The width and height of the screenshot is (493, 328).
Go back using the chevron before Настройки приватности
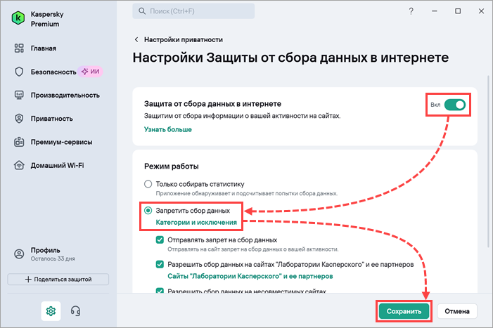coord(136,39)
